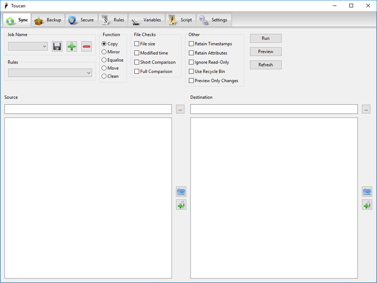Click the destination insert variable plus icon

pos(367,205)
